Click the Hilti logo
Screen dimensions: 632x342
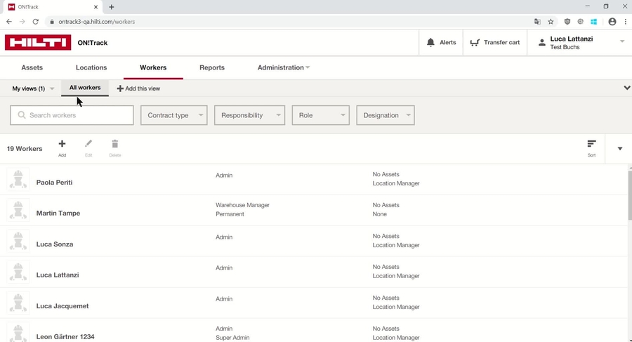pos(38,42)
